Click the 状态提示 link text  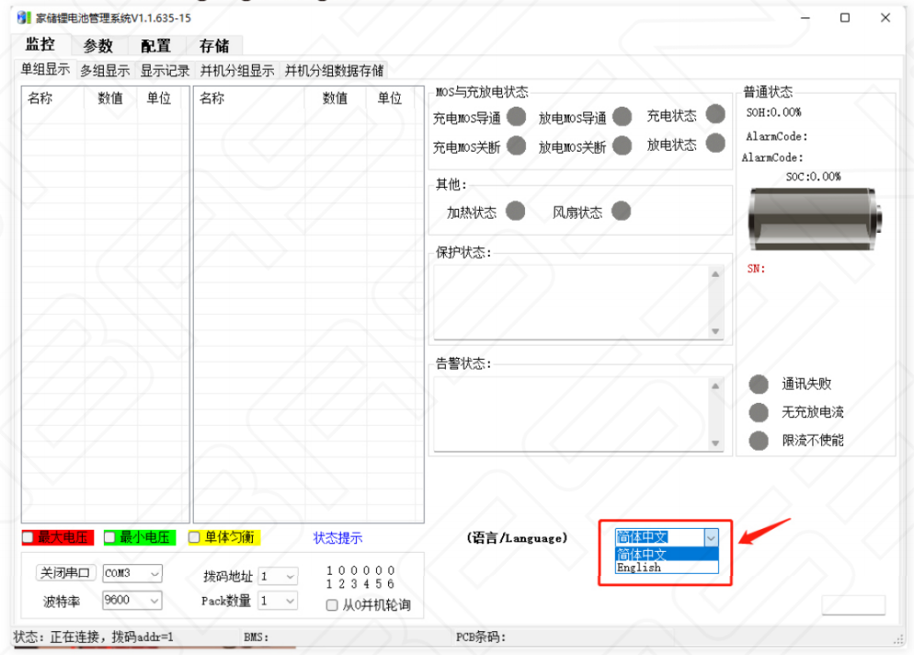click(337, 538)
